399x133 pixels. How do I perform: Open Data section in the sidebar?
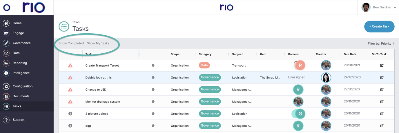coord(16,53)
